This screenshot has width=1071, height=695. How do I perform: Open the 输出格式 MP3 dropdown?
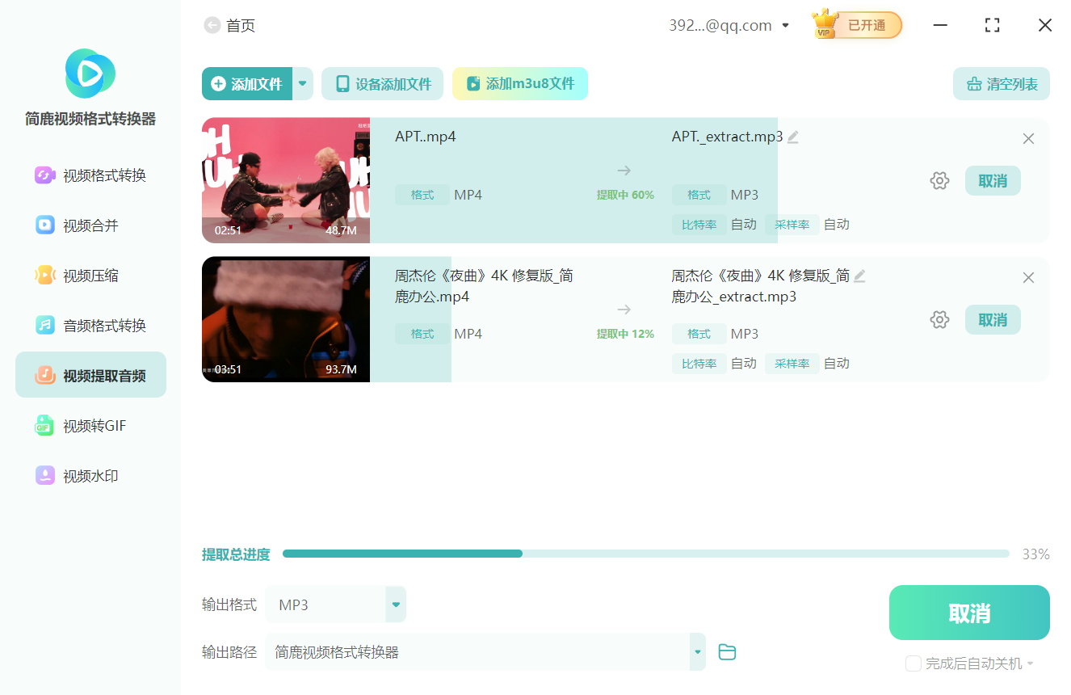(396, 604)
